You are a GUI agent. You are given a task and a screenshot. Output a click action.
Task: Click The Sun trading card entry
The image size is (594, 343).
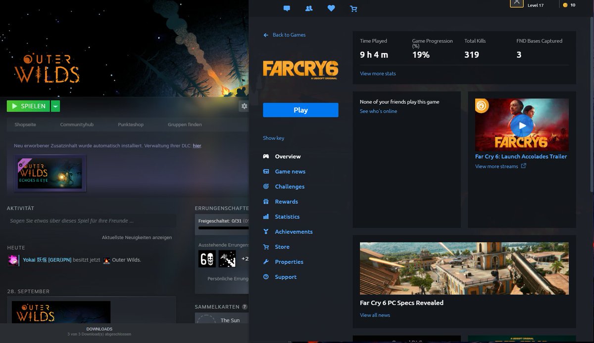coord(221,318)
